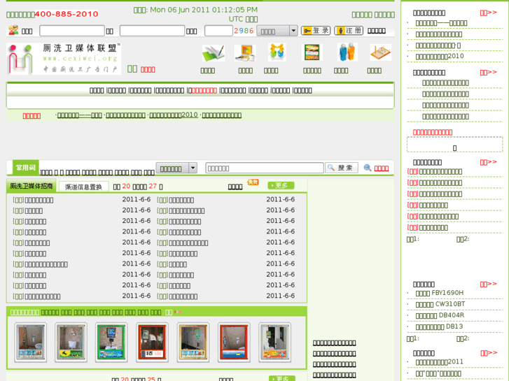The image size is (509, 381).
Task: Click the user avatar icon beside the username field
Action: point(13,31)
